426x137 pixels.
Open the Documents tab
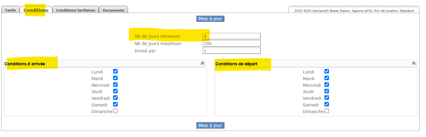coord(113,10)
